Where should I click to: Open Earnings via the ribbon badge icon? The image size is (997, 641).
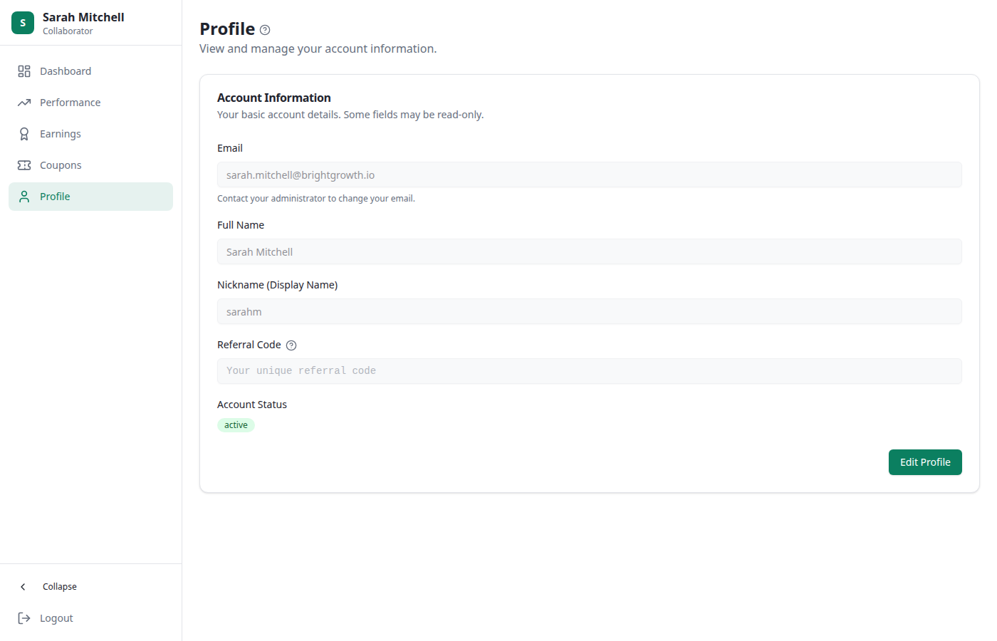coord(24,133)
